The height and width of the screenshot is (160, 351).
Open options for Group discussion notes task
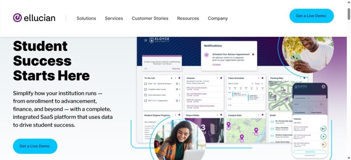pos(180,95)
